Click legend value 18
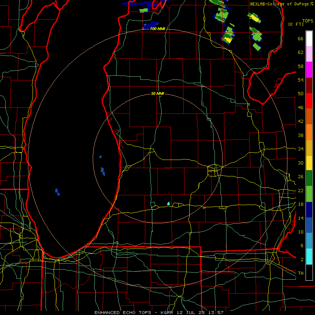The image size is (315, 315). pyautogui.click(x=301, y=204)
